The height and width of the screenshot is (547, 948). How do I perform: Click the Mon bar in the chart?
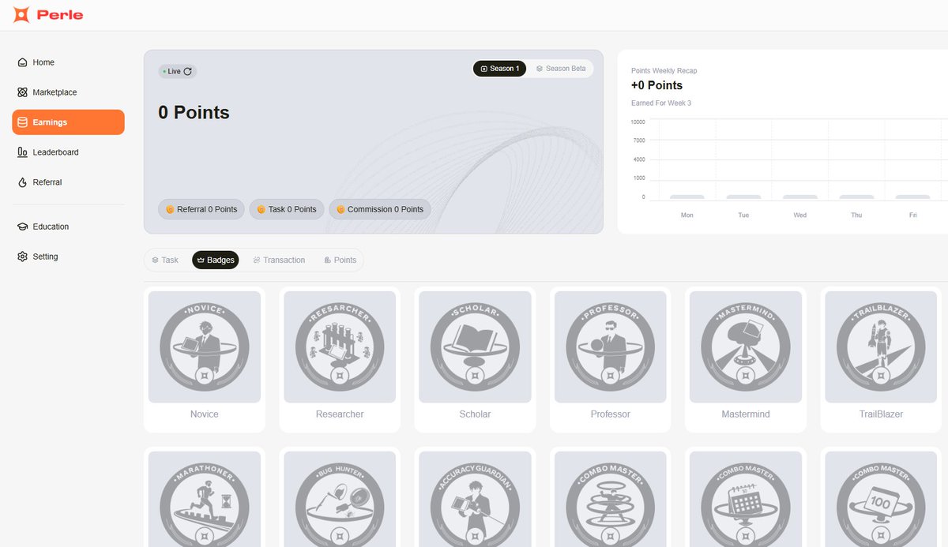point(687,197)
